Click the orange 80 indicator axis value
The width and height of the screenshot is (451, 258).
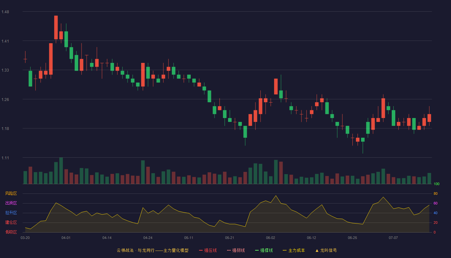436,194
